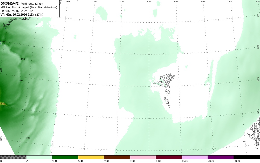Viewport: 260px width, 163px height.
Task: Click the light mint 25–400 legend swatch
Action: (x=39, y=157)
